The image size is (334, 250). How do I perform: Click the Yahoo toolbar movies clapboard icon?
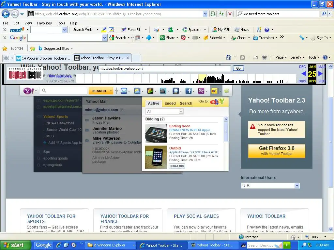coord(163,91)
